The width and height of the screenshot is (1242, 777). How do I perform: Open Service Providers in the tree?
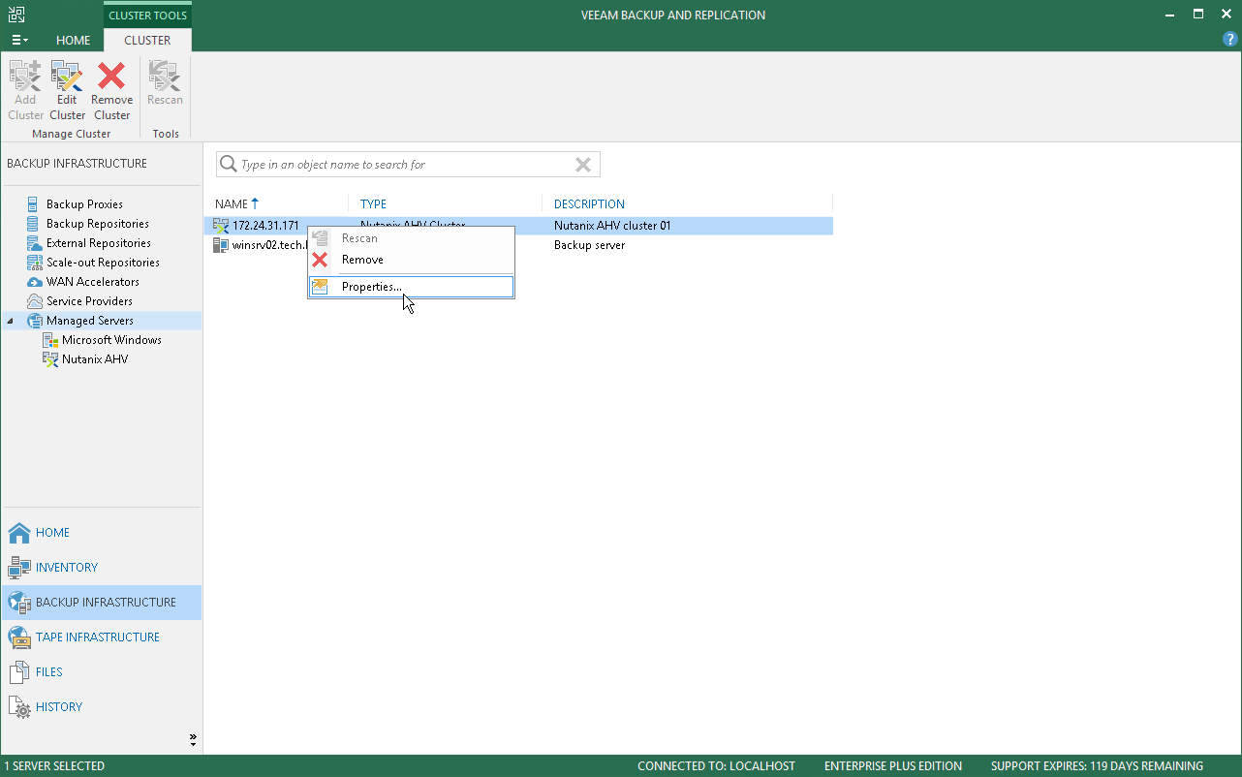point(89,301)
